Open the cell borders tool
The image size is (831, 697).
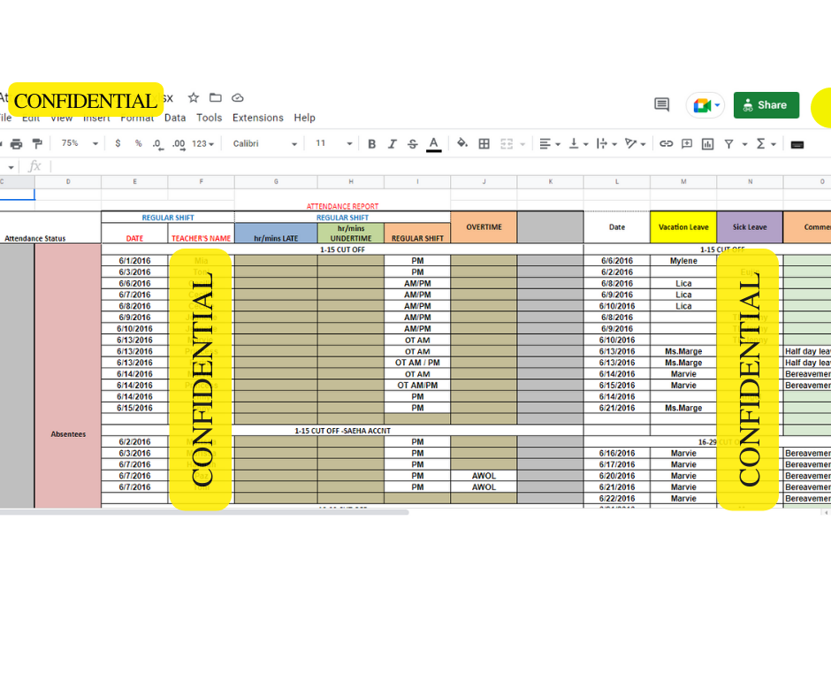click(x=484, y=144)
